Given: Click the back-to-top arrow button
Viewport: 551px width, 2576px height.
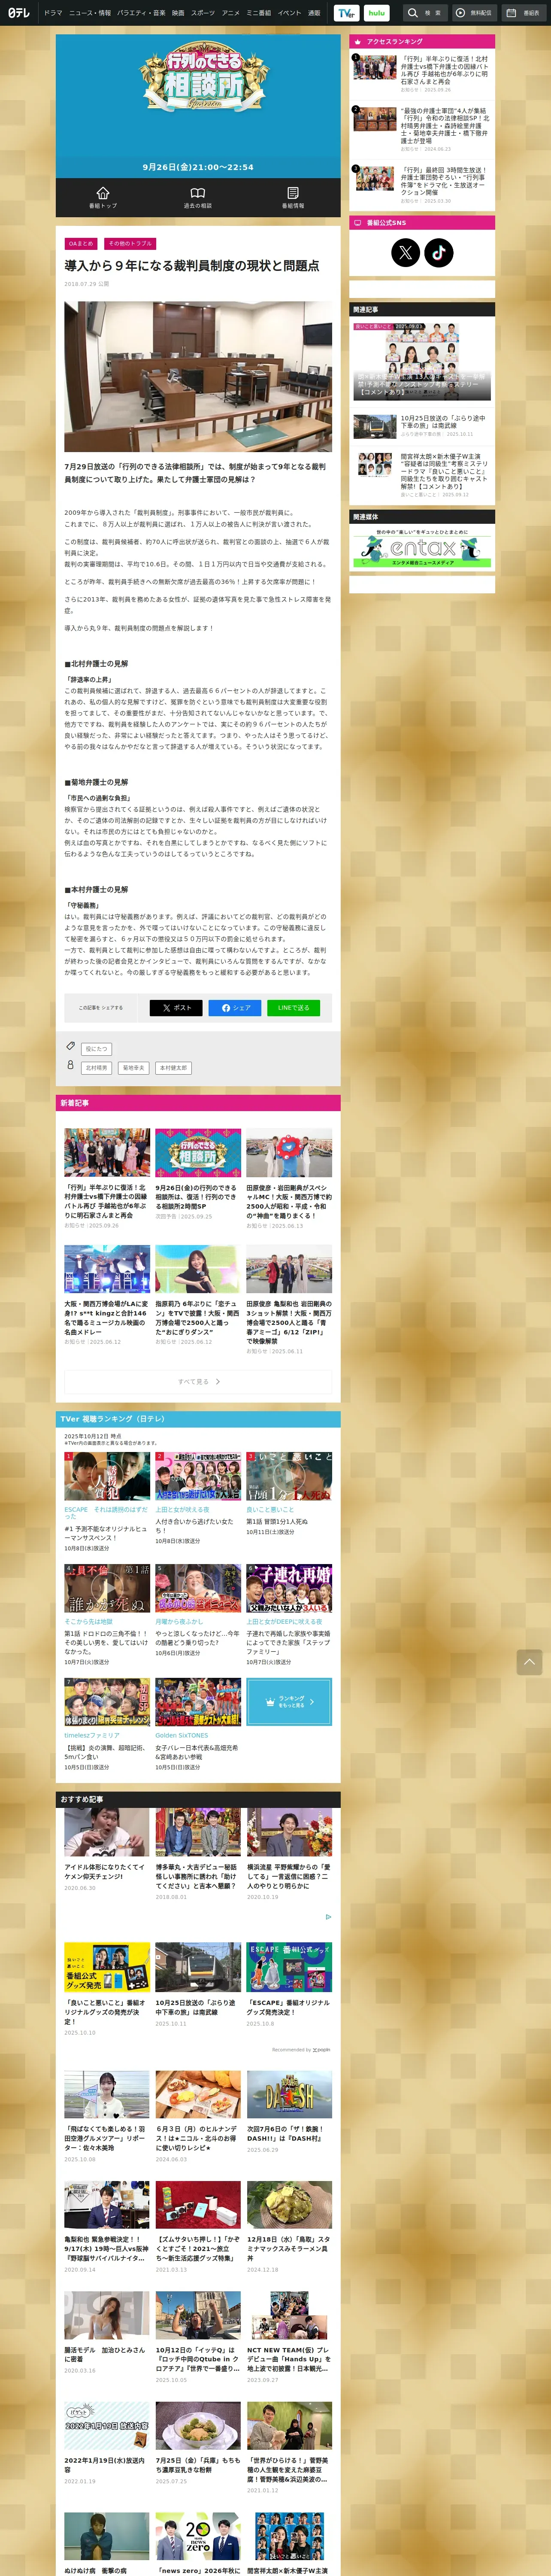Looking at the screenshot, I should (x=529, y=1662).
